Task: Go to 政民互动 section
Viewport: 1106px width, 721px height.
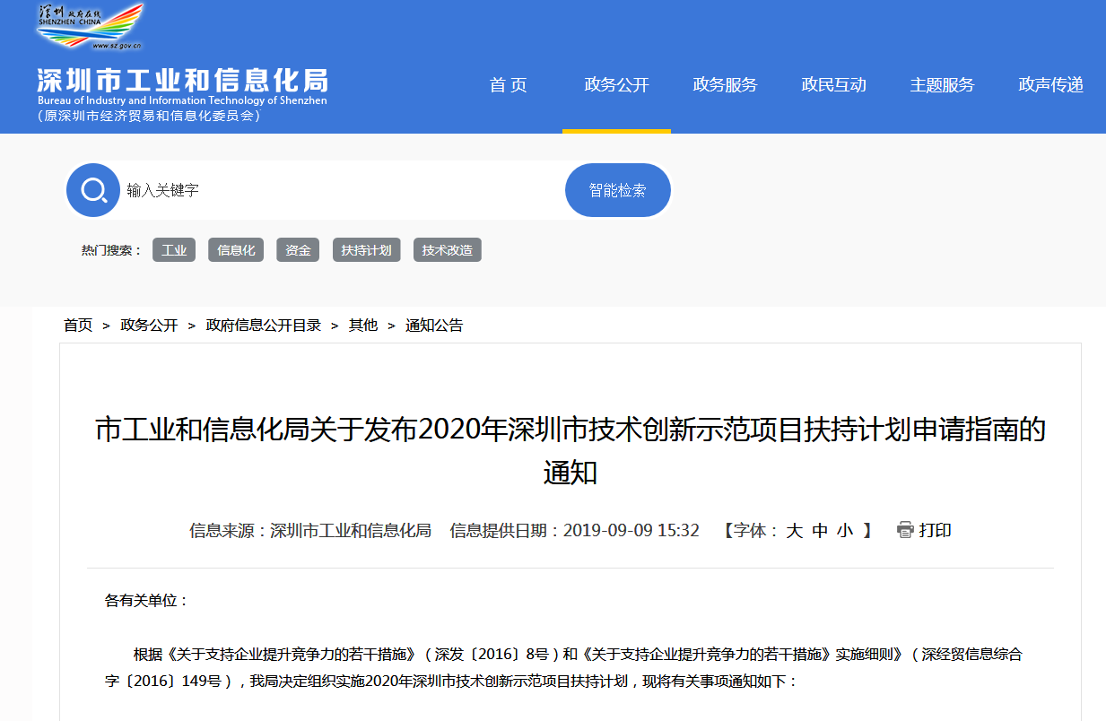Action: click(833, 85)
